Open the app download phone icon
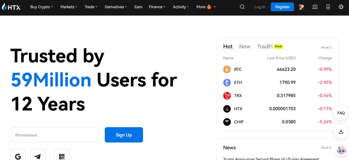The width and height of the screenshot is (349, 160). [x=328, y=7]
